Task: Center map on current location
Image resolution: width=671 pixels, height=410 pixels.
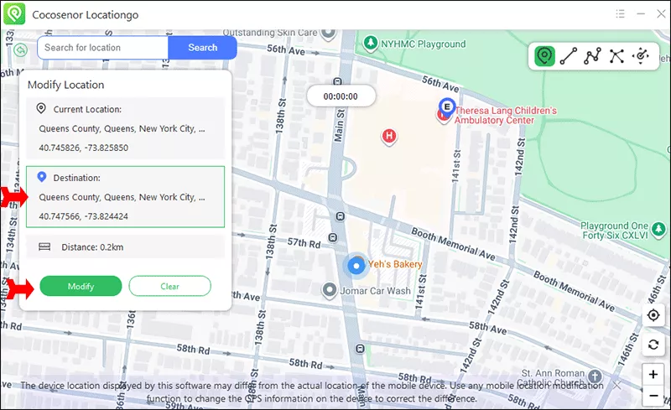Action: (653, 315)
